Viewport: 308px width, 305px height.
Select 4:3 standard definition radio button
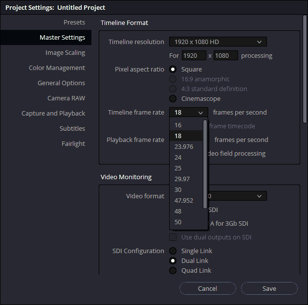coord(173,89)
